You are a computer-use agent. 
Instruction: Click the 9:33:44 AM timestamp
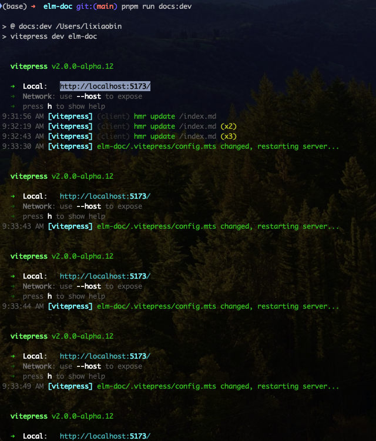pyautogui.click(x=23, y=306)
